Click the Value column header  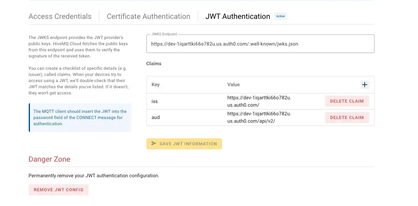[x=233, y=85]
